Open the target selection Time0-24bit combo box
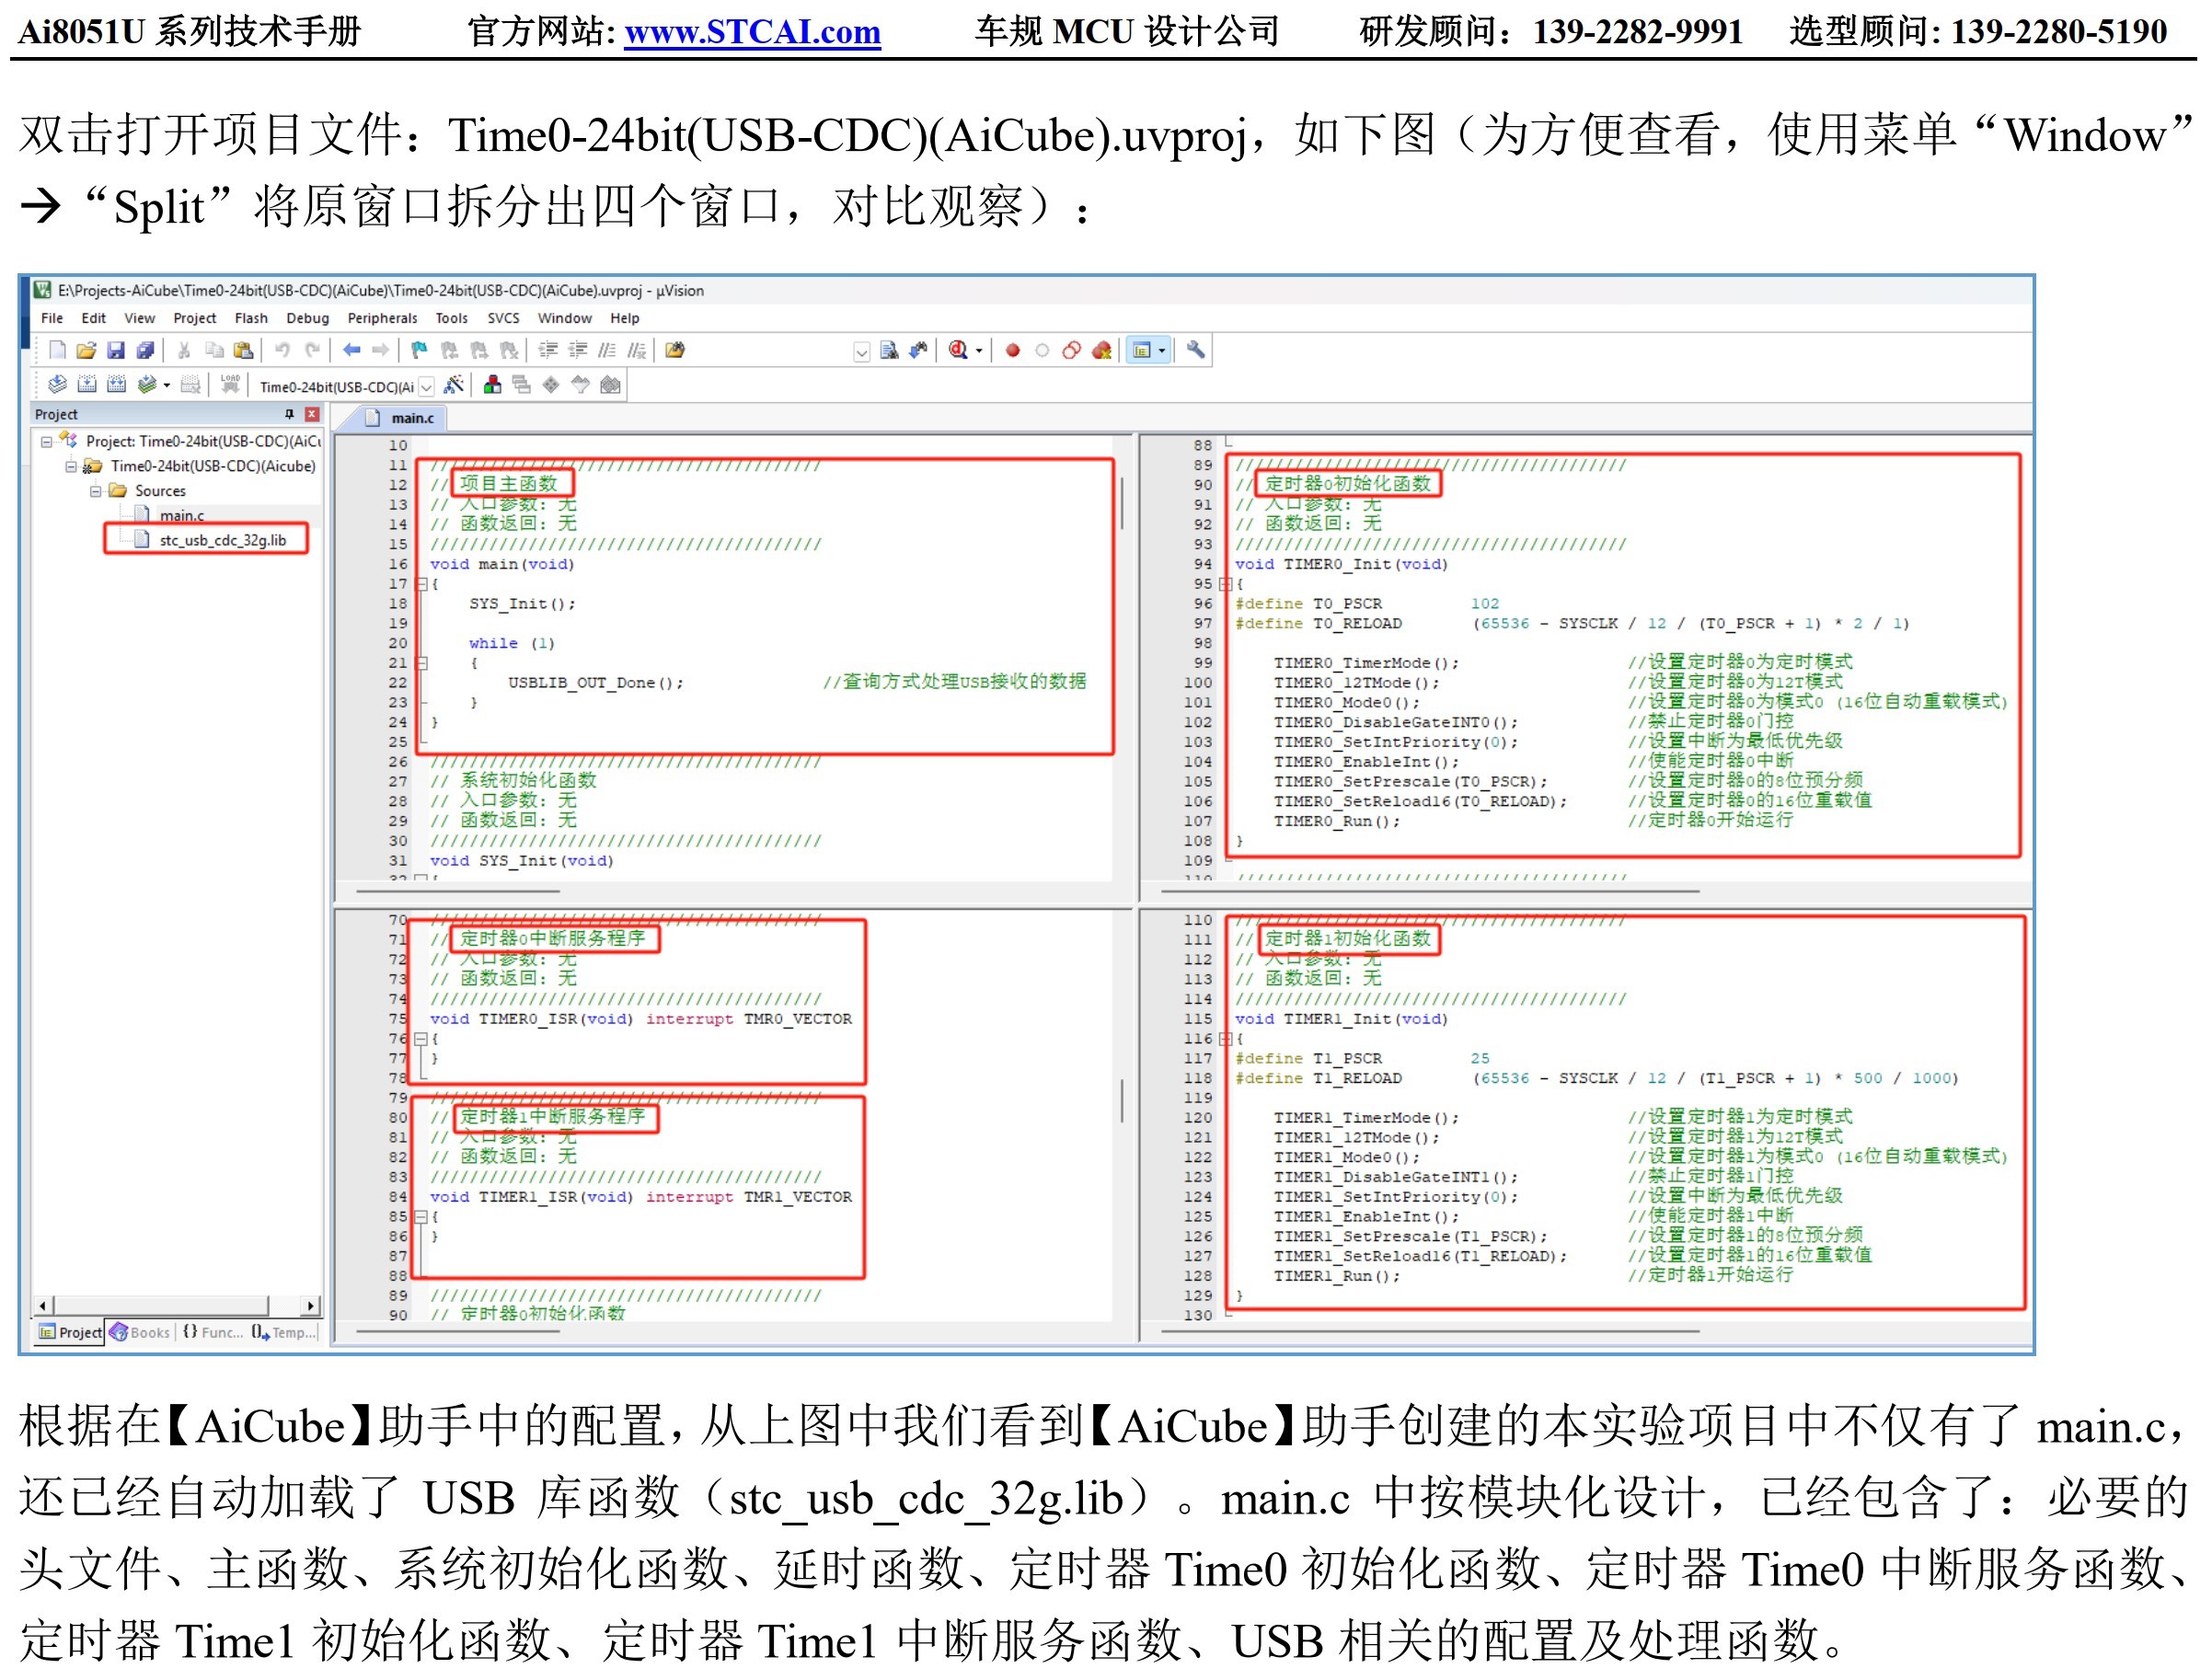This screenshot has width=2212, height=1680. pos(346,386)
